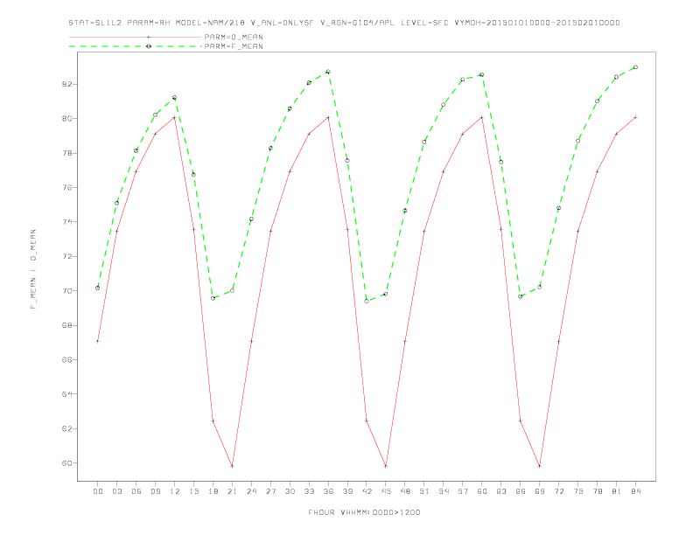Screen dimensions: 693x535
Task: Click the F_MEAN circle marker at hour 00
Action: (98, 288)
